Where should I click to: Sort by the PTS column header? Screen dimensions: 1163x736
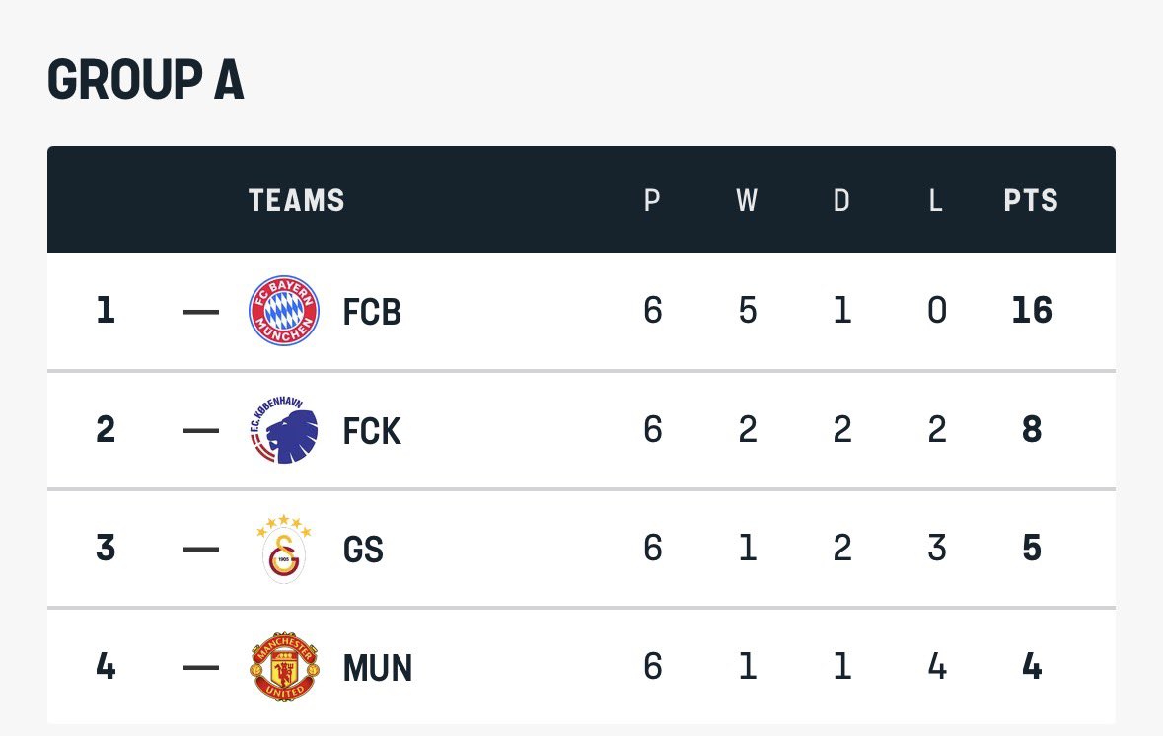click(x=1031, y=201)
